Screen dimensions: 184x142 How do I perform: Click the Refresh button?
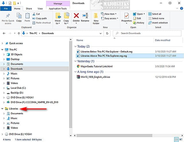pyautogui.click(x=107, y=33)
